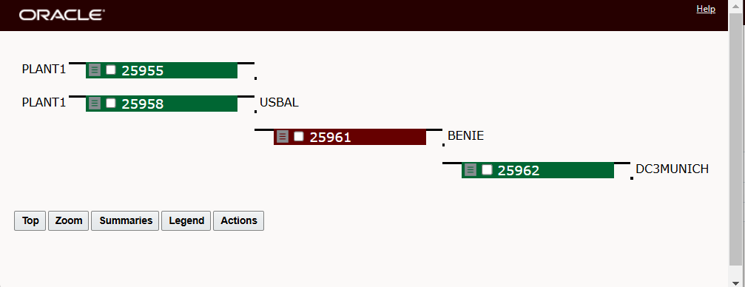The width and height of the screenshot is (745, 287).
Task: Click the Top button
Action: coord(30,221)
